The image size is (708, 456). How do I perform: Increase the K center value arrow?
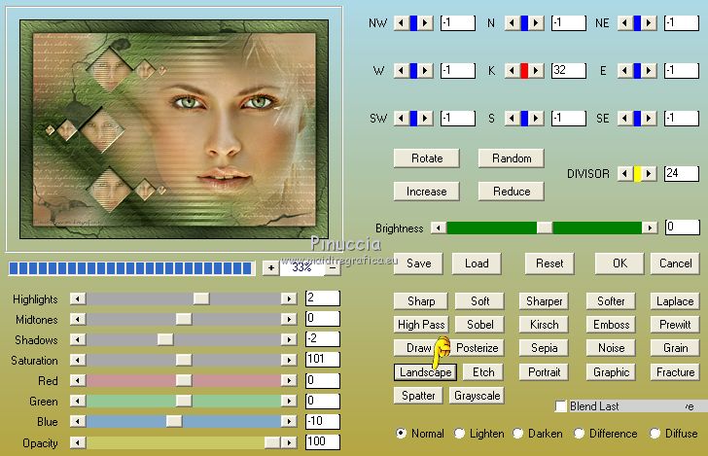coord(536,70)
